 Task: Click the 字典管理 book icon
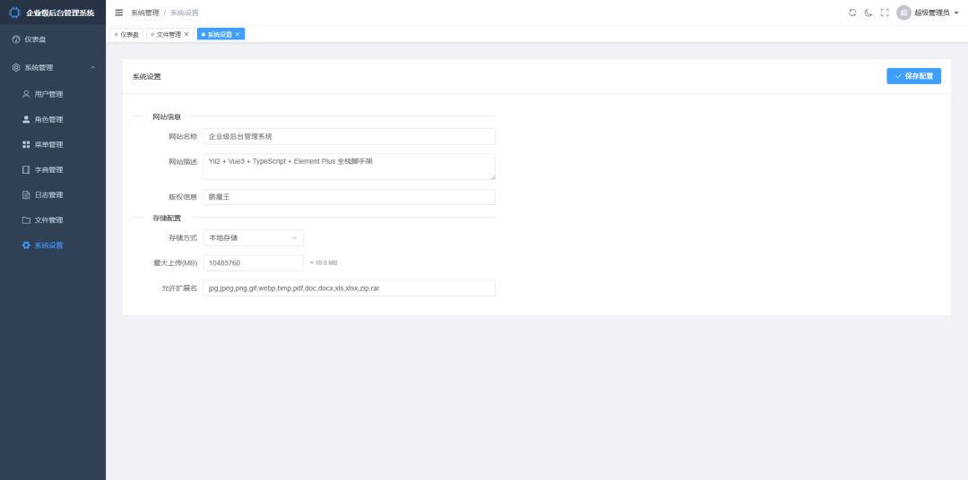click(x=26, y=169)
